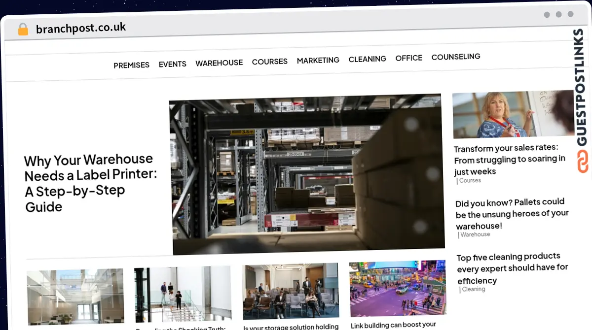Open the empty office interior thumbnail

(75, 297)
